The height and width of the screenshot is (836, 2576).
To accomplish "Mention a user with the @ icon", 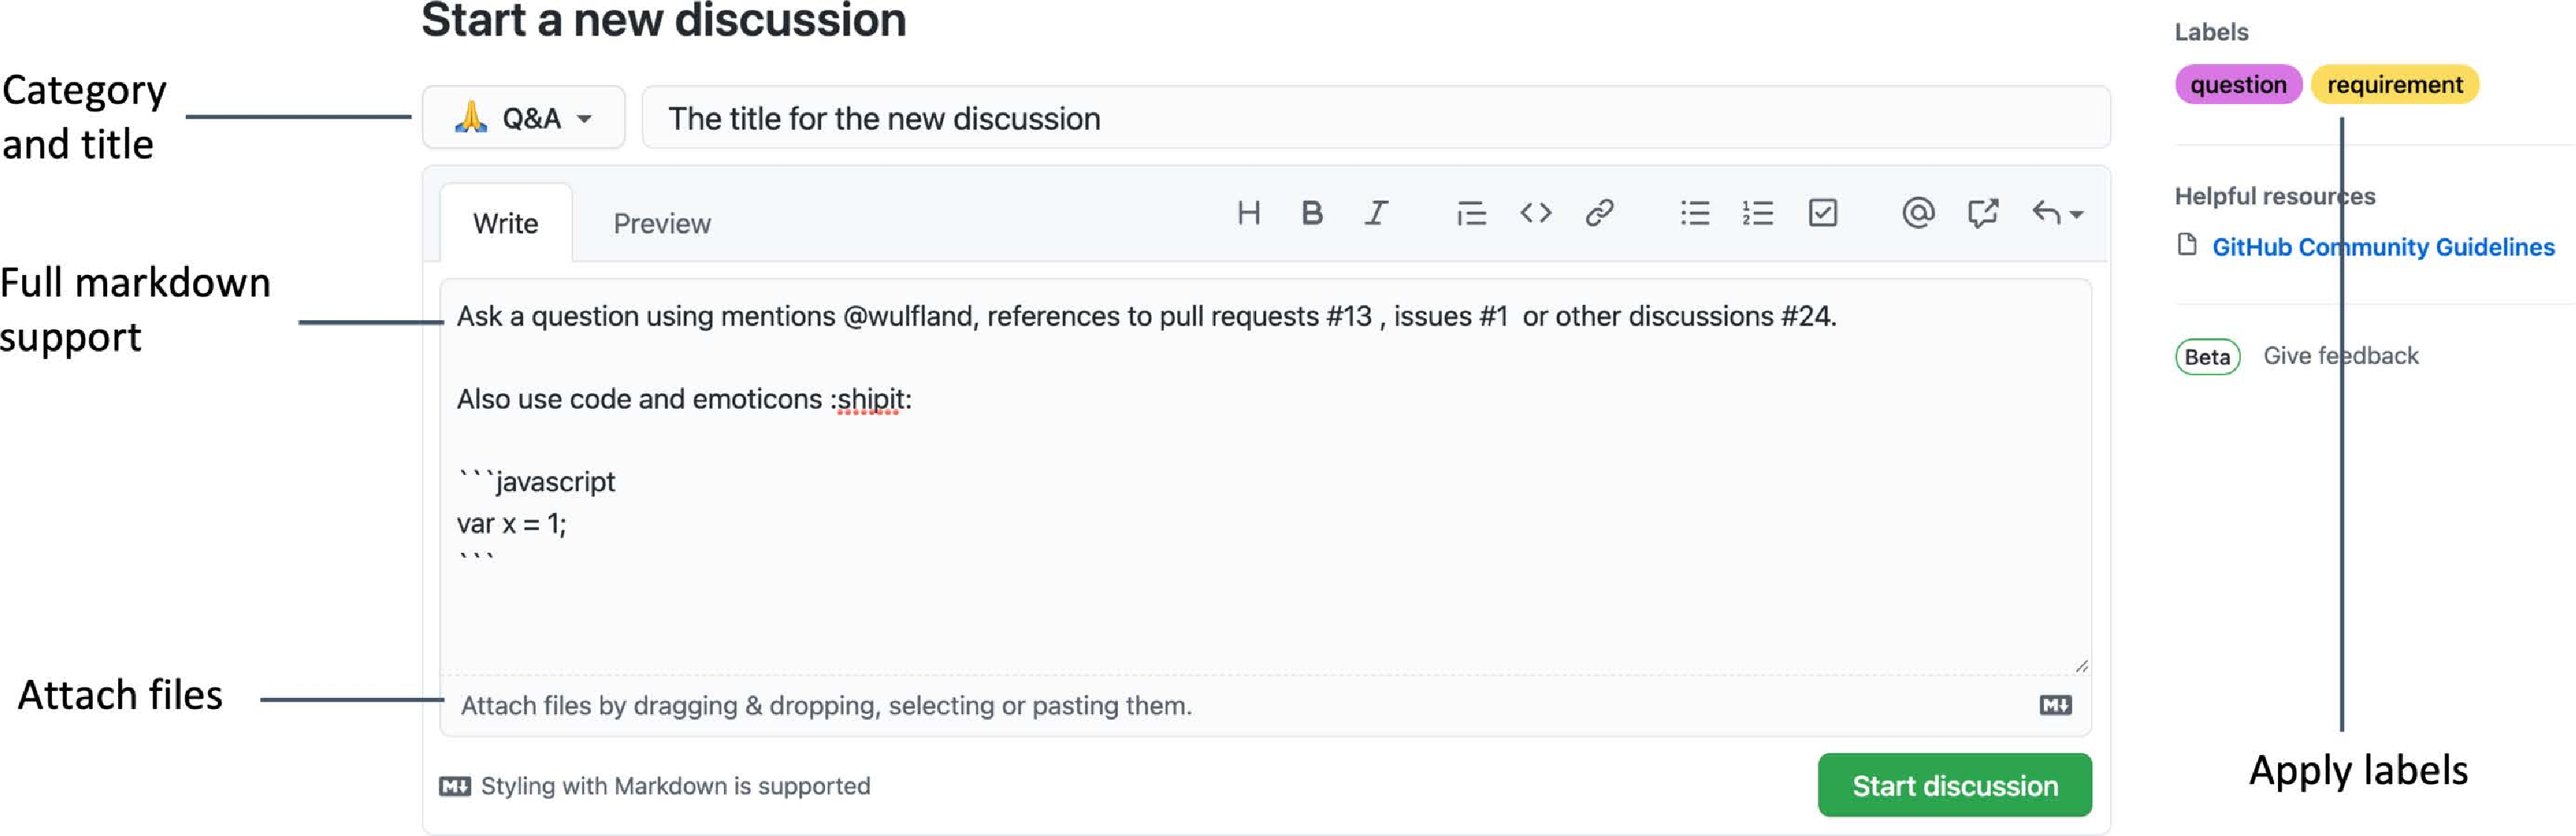I will coord(1917,213).
